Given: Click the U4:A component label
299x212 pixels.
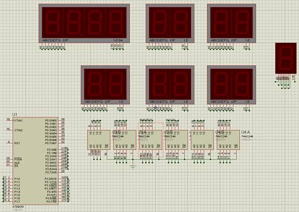Looking at the screenshot, I should tap(246, 132).
